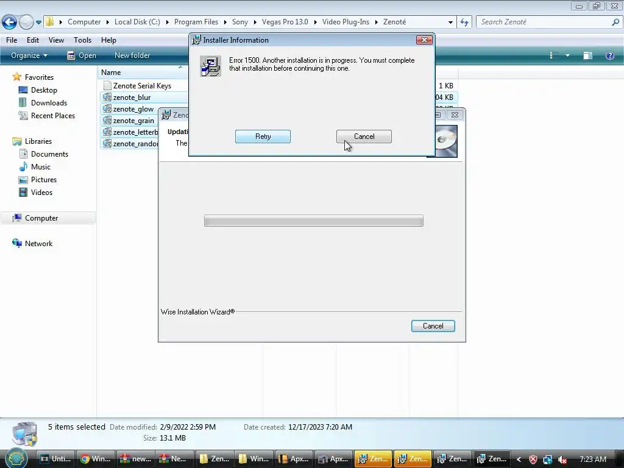Viewport: 624px width, 468px height.
Task: Open Network in navigation pane
Action: point(38,244)
